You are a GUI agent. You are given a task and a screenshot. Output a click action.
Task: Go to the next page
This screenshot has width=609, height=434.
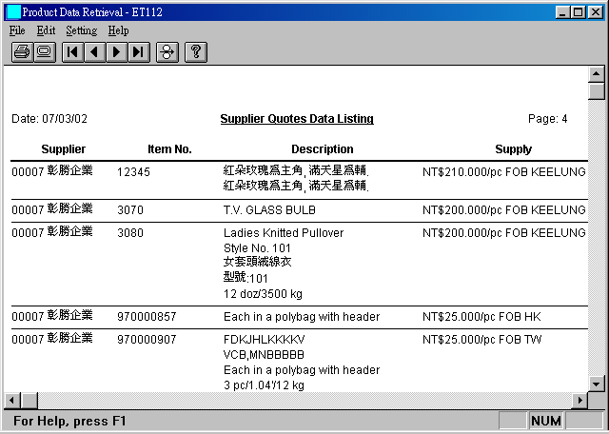(116, 52)
